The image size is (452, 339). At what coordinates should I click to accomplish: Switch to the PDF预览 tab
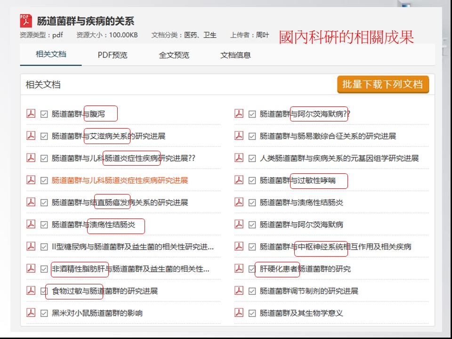tap(113, 55)
